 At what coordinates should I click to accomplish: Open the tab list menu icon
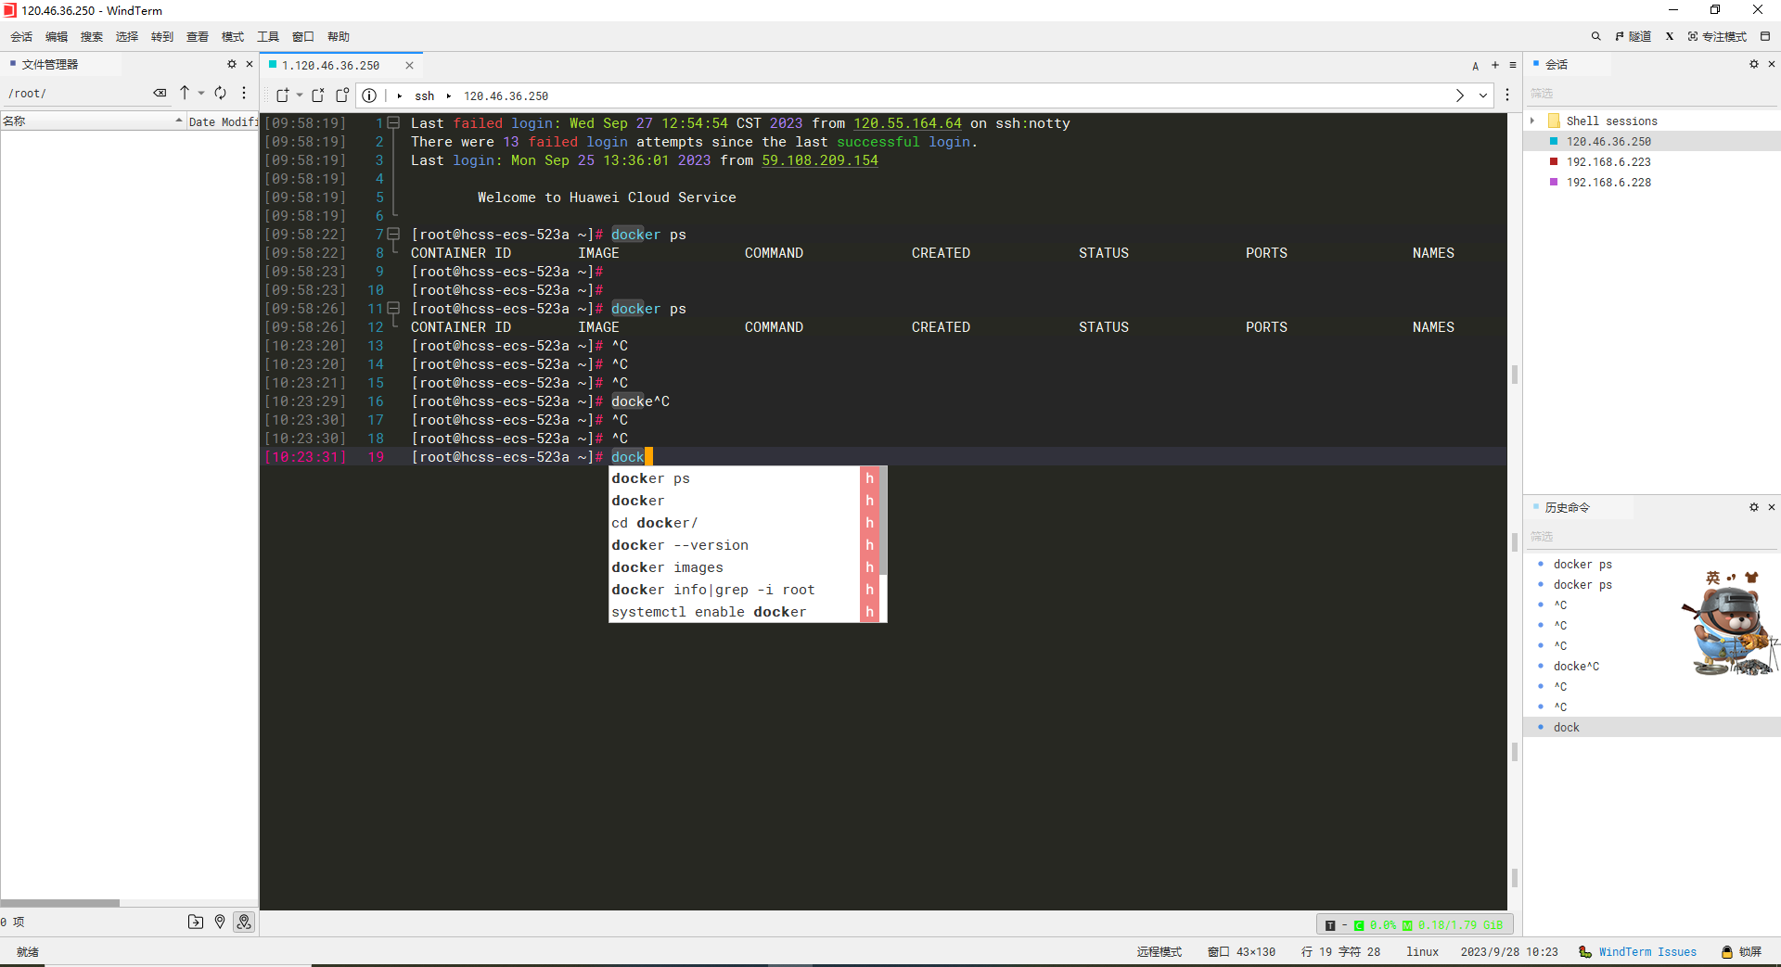tap(1513, 65)
